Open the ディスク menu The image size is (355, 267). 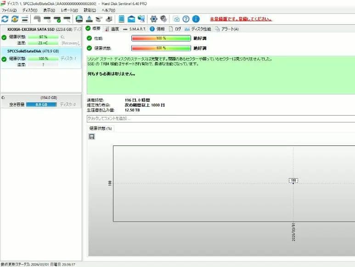pos(30,10)
